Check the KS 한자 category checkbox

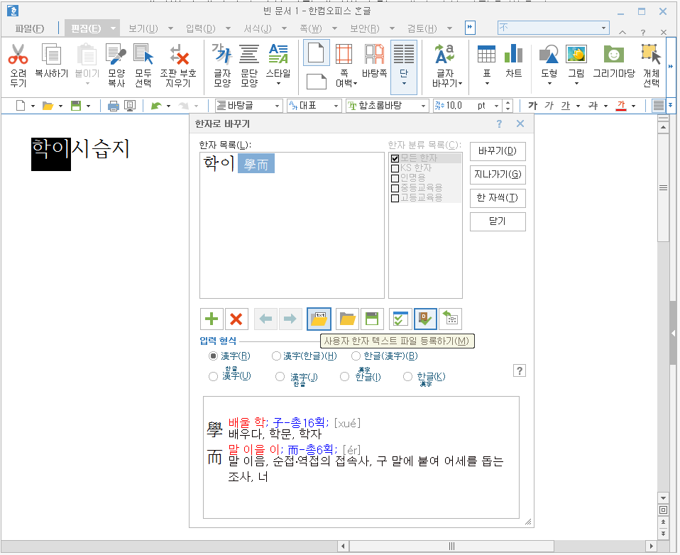(395, 169)
